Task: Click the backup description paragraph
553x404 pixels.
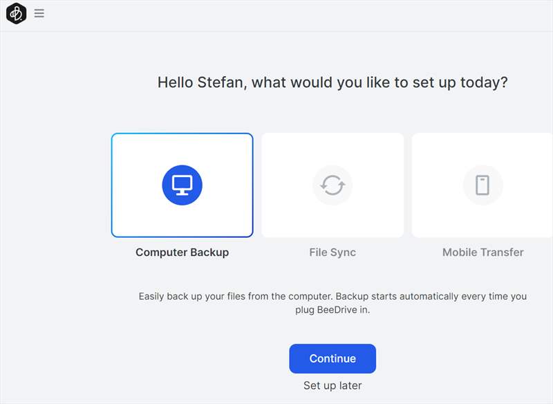Action: [332, 303]
